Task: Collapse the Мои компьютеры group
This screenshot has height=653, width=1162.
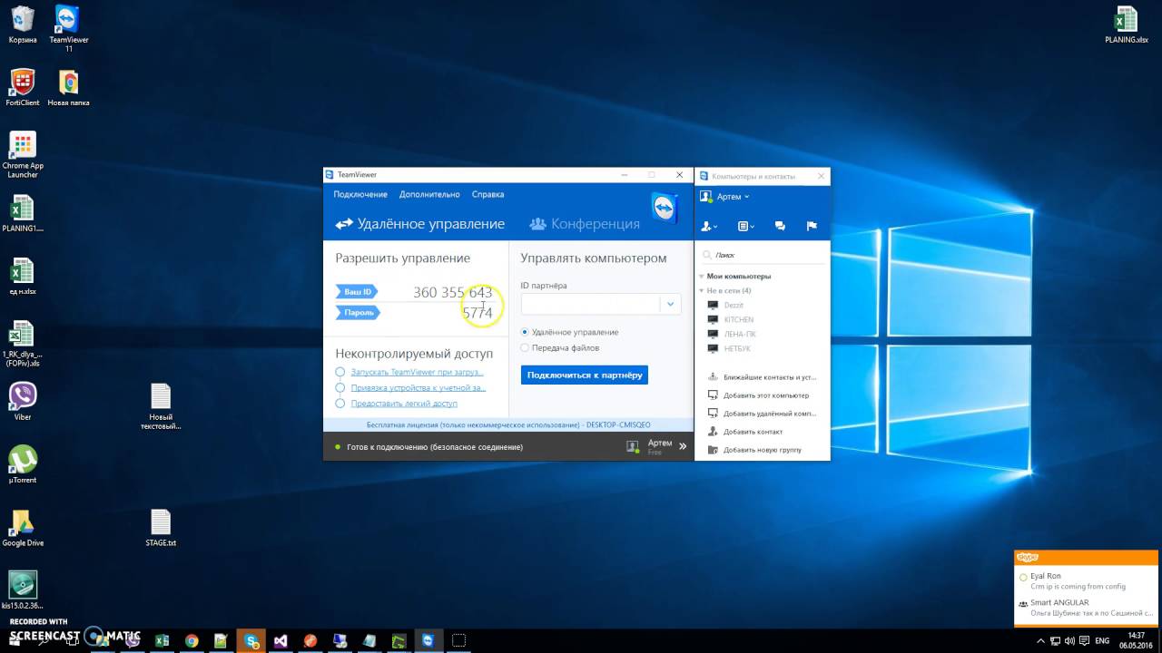Action: [x=702, y=276]
